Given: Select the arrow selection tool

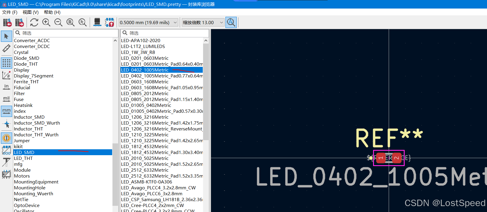Looking at the screenshot, I should tap(6, 36).
